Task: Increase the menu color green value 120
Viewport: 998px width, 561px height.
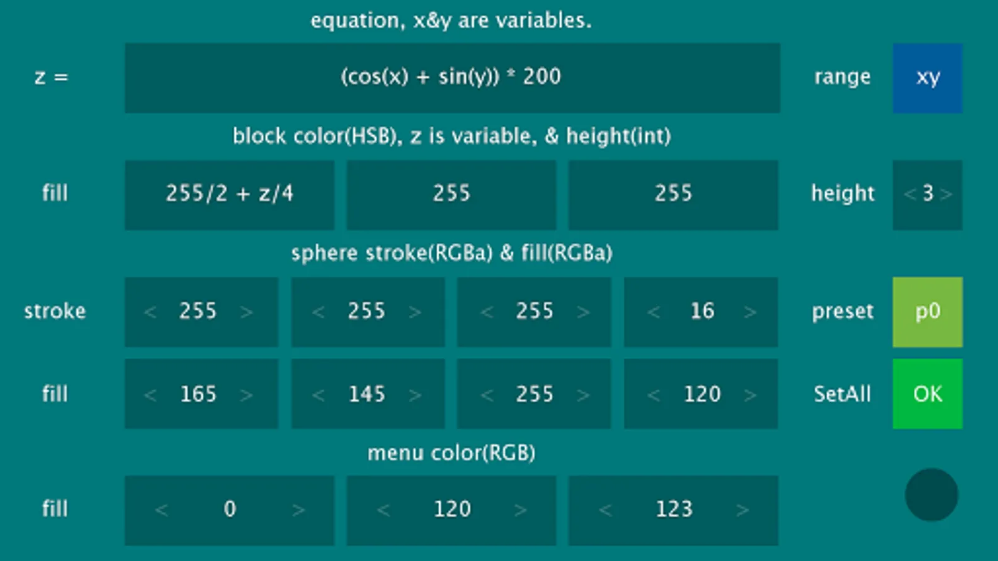Action: click(520, 510)
